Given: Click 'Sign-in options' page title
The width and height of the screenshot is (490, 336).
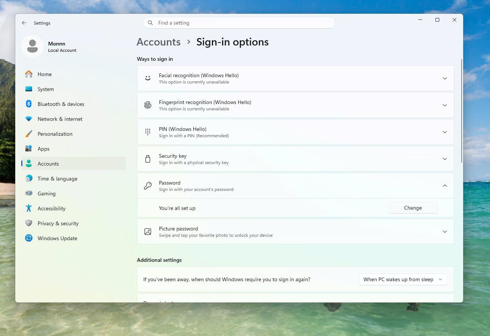Looking at the screenshot, I should (x=232, y=42).
